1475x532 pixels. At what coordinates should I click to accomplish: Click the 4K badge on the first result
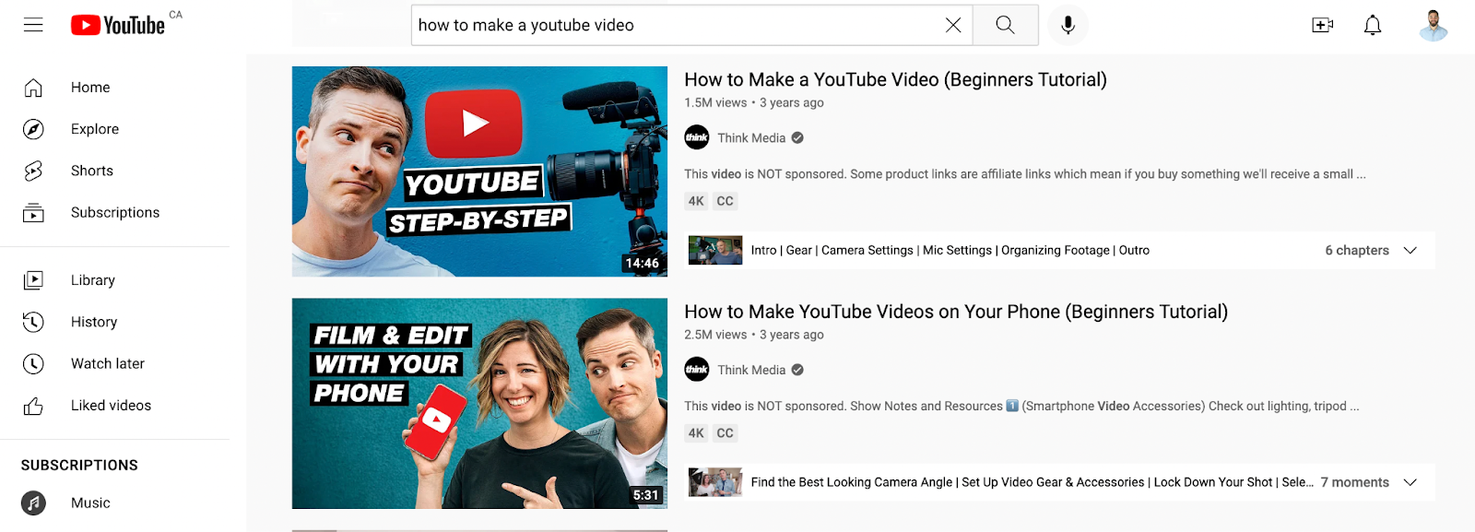[x=696, y=201]
